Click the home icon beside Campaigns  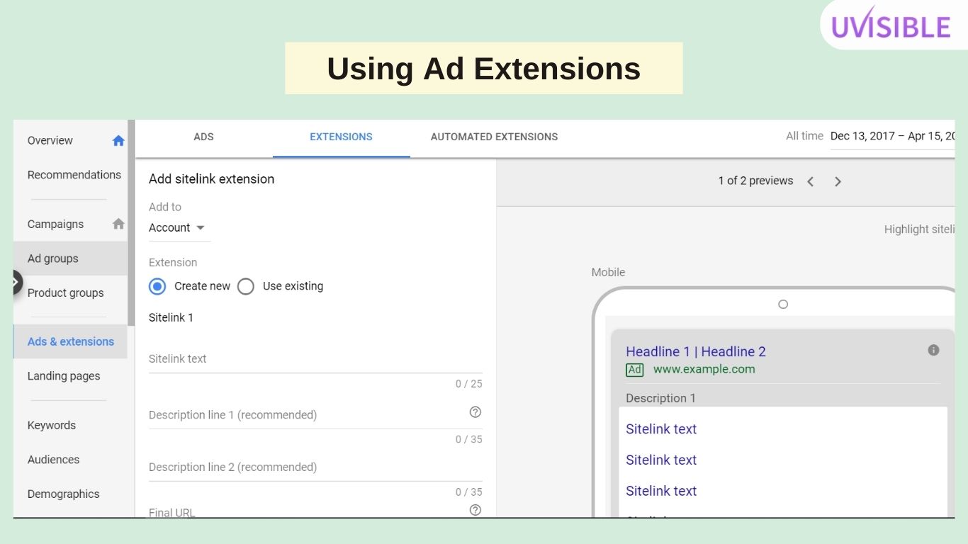(x=118, y=223)
